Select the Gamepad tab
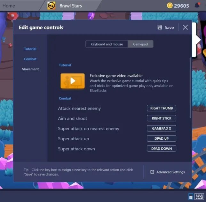 coord(140,44)
